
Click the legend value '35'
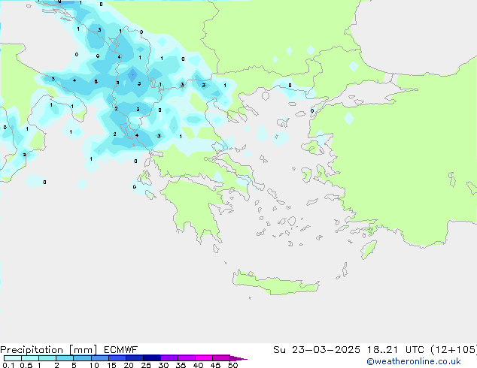click(x=181, y=365)
